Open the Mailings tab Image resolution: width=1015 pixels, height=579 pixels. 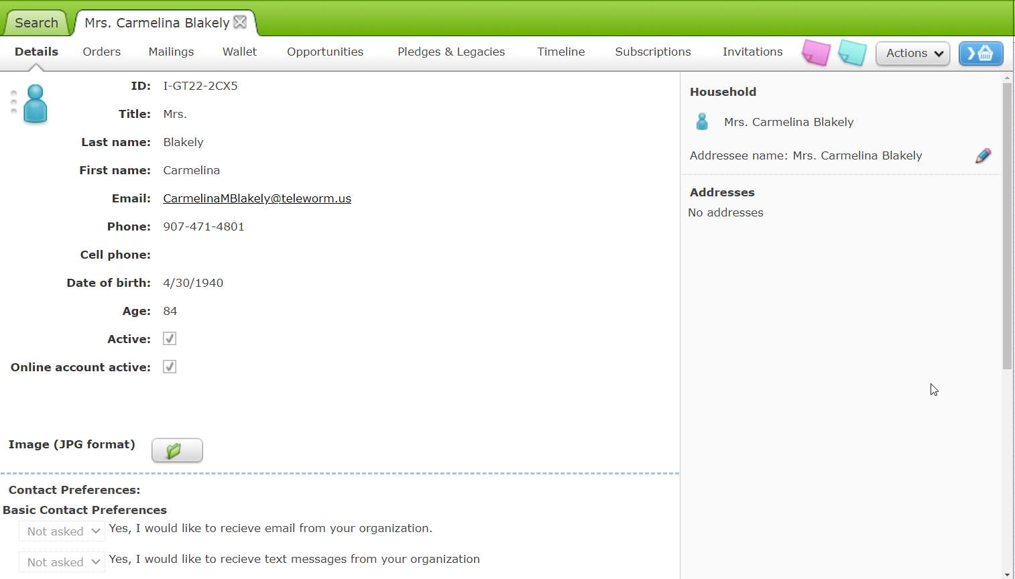click(171, 52)
